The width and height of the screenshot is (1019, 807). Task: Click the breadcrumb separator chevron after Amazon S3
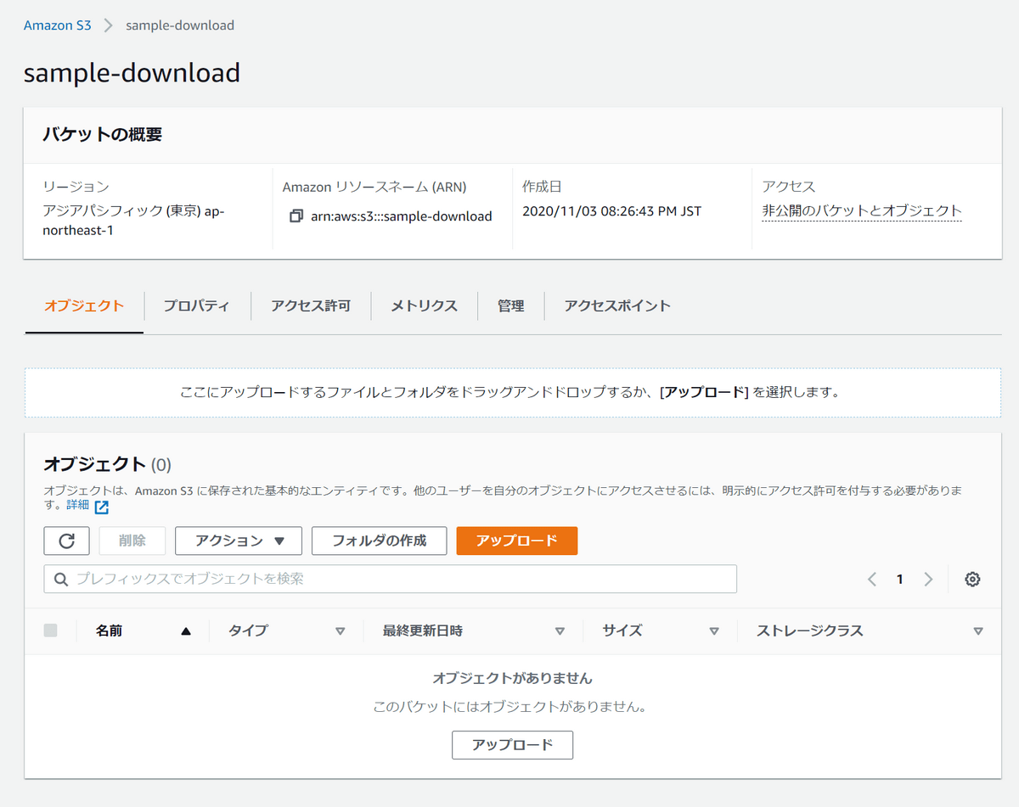108,25
